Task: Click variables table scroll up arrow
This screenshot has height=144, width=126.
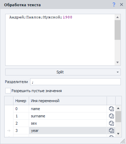Action: [x=118, y=108]
